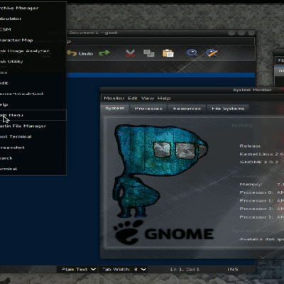
Task: Switch to the Resources tab
Action: click(x=187, y=109)
